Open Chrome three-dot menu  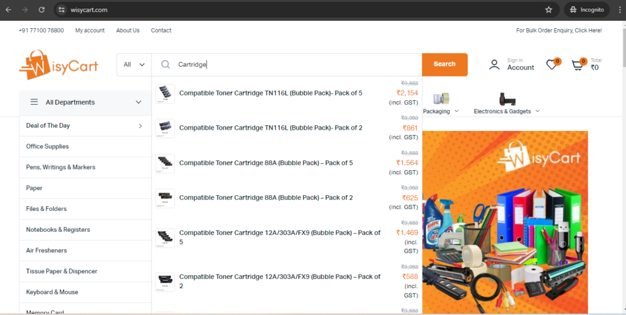click(620, 10)
